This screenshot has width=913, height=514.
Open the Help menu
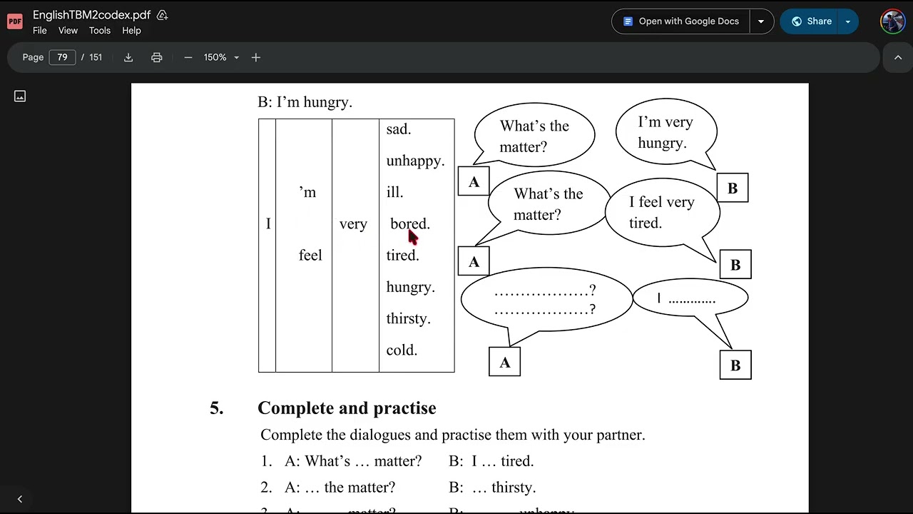(131, 31)
